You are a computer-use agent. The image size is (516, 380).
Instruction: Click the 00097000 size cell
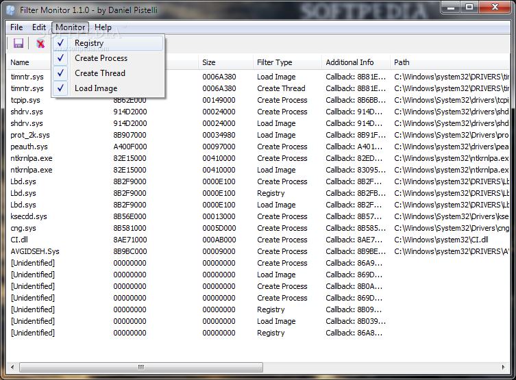click(x=219, y=147)
